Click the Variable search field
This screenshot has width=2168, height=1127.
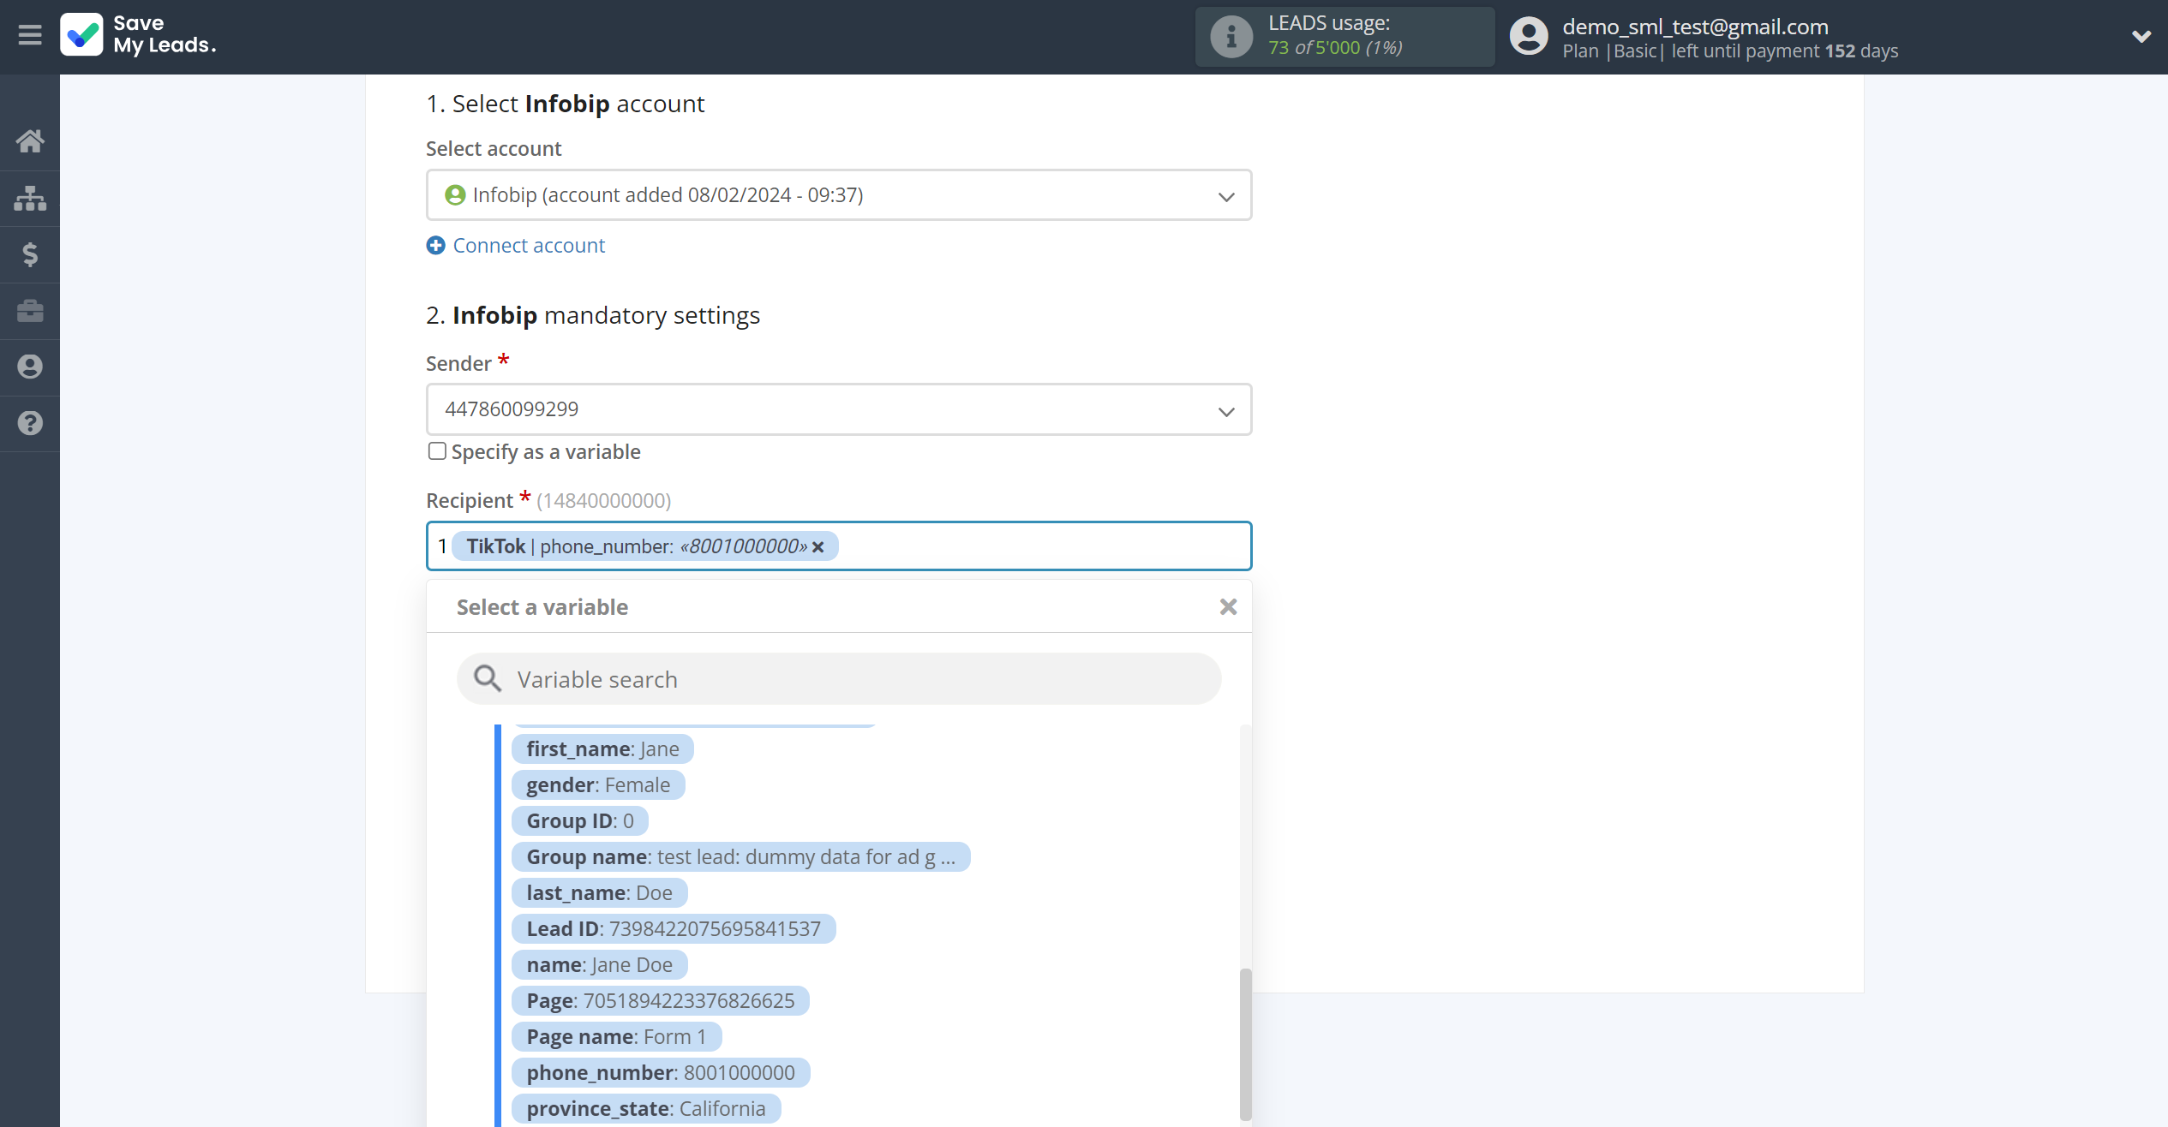click(x=839, y=679)
